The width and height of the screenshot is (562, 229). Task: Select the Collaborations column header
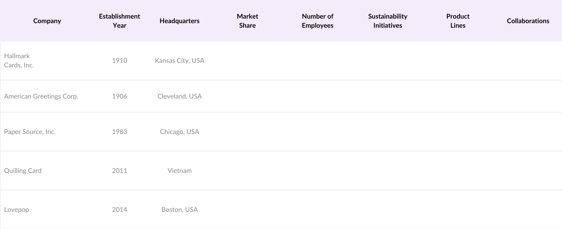(x=528, y=21)
